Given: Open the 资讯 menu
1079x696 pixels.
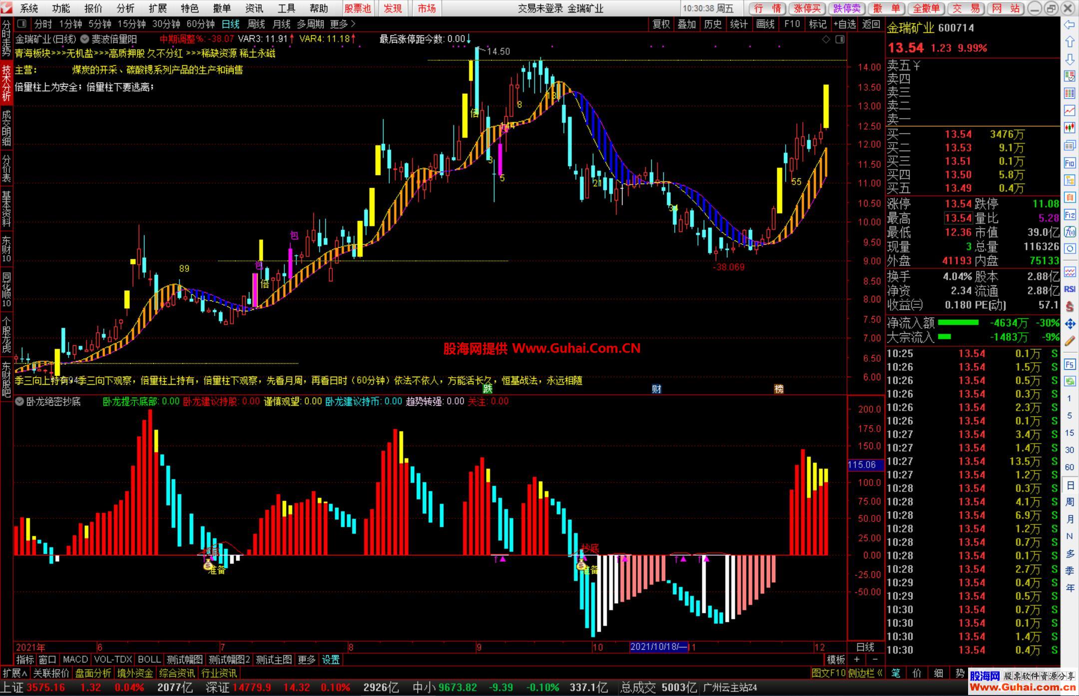Looking at the screenshot, I should pyautogui.click(x=254, y=8).
